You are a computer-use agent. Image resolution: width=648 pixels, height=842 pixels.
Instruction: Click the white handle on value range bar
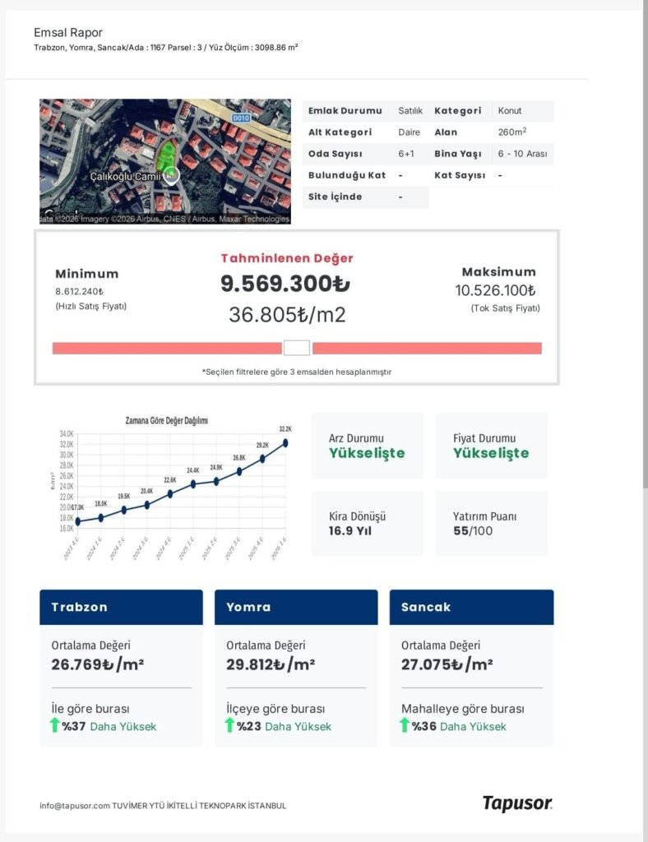click(x=297, y=348)
